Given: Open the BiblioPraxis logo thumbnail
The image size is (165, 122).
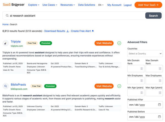Looking at the screenshot, I should click(x=5, y=86).
